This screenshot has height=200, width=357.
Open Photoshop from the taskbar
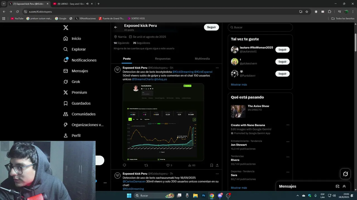[204, 196]
